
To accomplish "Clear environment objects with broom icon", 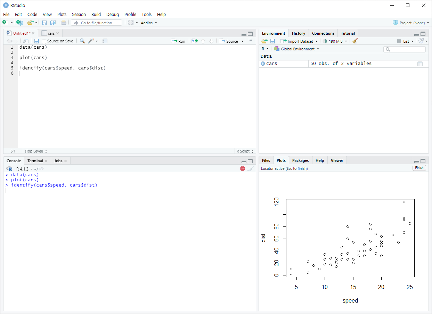I will tap(355, 41).
